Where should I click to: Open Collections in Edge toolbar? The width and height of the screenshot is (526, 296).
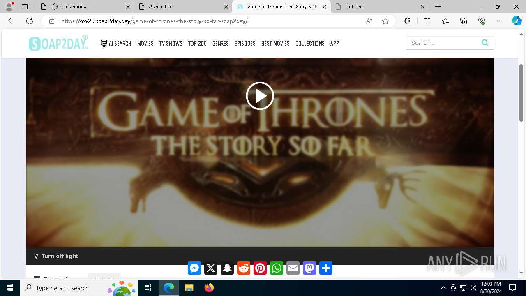pos(464,21)
